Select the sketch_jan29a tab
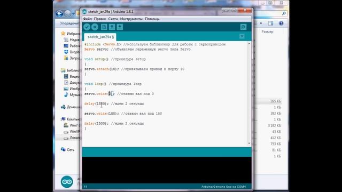This screenshot has height=192, width=342. (x=100, y=37)
